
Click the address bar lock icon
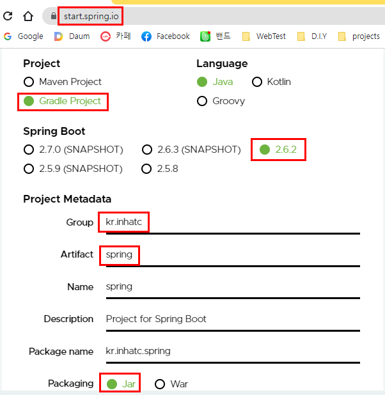coord(54,16)
